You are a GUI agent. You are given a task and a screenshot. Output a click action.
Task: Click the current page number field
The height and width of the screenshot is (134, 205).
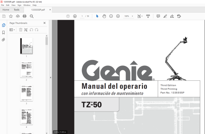[82, 16]
